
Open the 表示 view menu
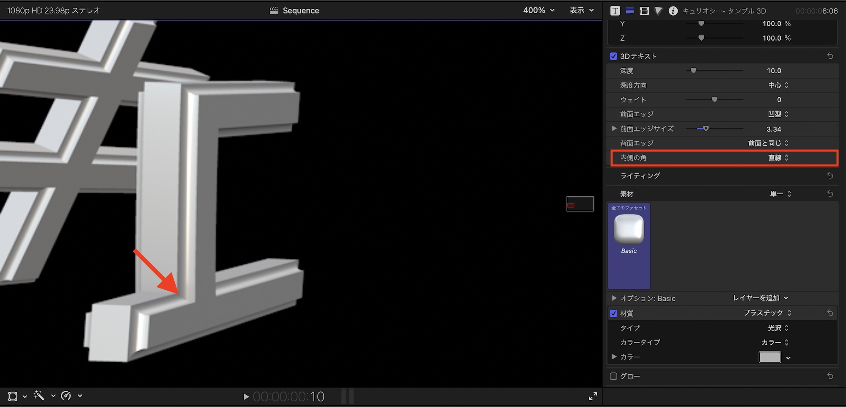click(x=582, y=11)
